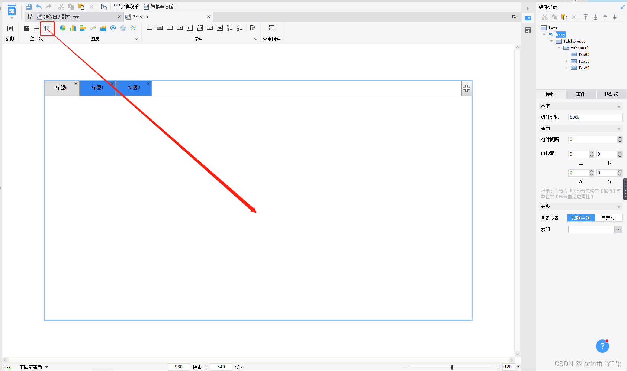Image resolution: width=627 pixels, height=371 pixels.
Task: Add a label widget from the controls
Action: (x=160, y=28)
